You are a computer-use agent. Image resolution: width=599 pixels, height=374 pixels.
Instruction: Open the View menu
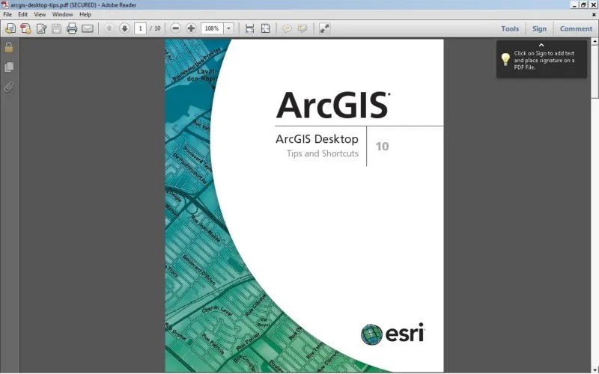coord(40,14)
